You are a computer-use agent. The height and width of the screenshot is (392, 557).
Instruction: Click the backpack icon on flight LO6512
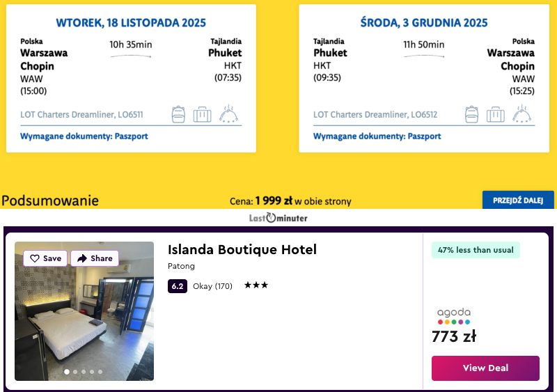click(471, 113)
